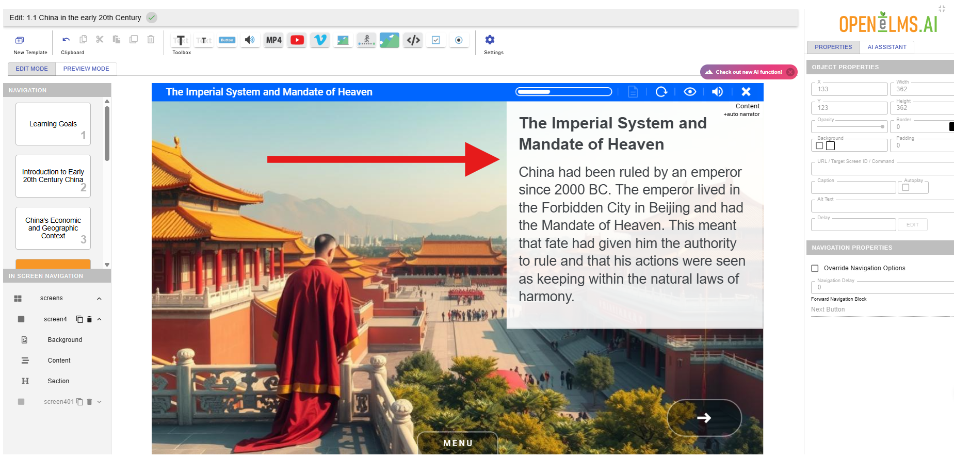Click the EDIT button beside Delay
Viewport: 954px width, 458px height.
click(x=913, y=224)
